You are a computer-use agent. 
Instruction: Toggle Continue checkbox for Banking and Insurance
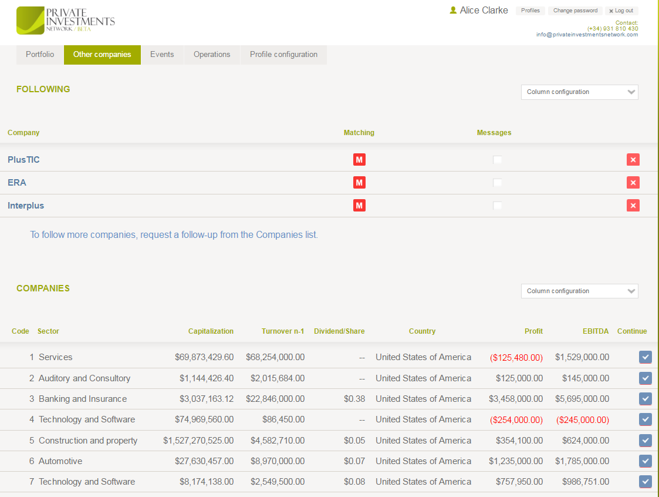pyautogui.click(x=646, y=399)
